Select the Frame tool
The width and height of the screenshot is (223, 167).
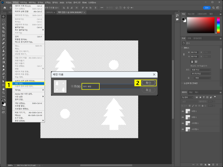tap(3, 36)
